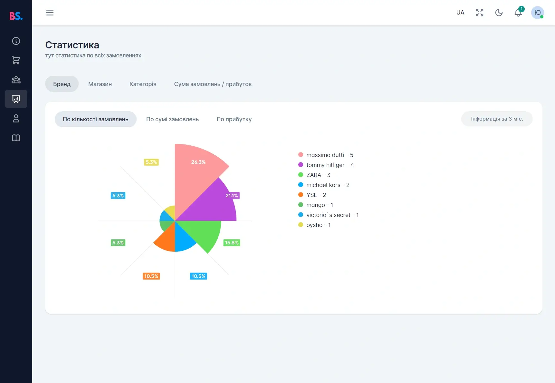Image resolution: width=555 pixels, height=383 pixels.
Task: Open the book sidebar icon
Action: 16,138
